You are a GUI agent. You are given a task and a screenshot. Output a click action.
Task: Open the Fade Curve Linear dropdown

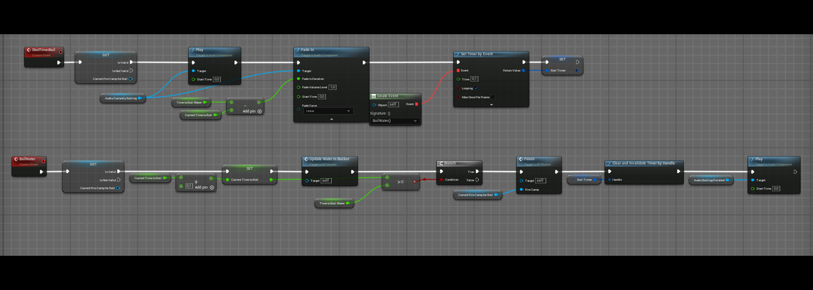tap(328, 111)
